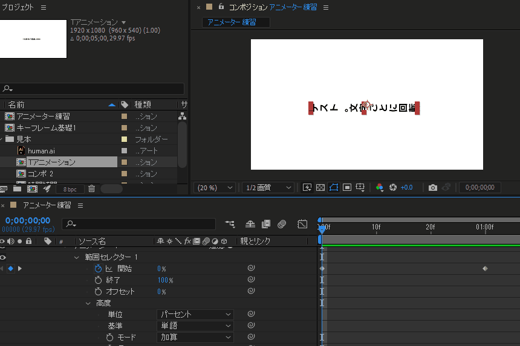Viewport: 520px width, 346px height.
Task: Click the label color swatch for 見本
Action: pos(125,139)
